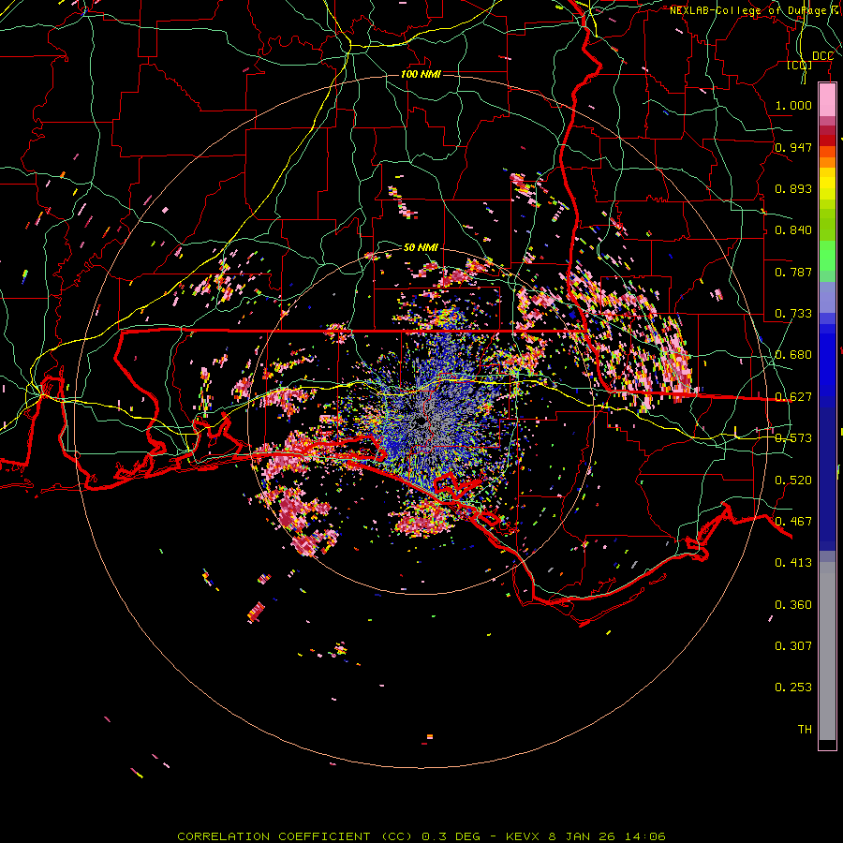The width and height of the screenshot is (843, 843).
Task: Click the 0.947 legend value
Action: (x=793, y=147)
